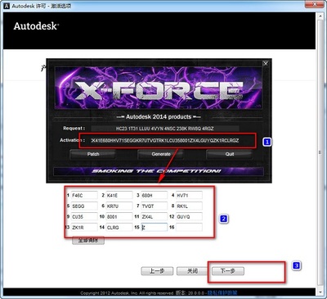Click the scrollbar up arrow

pos(320,16)
